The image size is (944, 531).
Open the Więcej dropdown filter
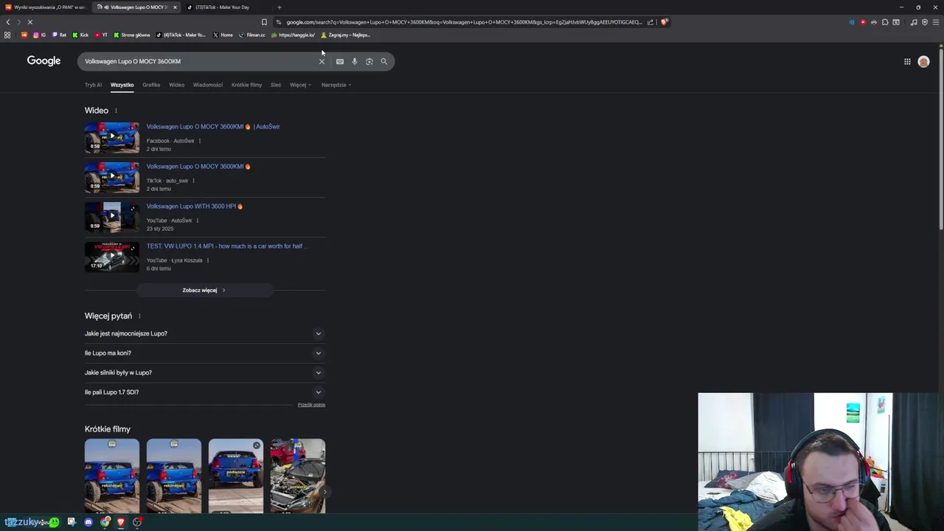300,85
